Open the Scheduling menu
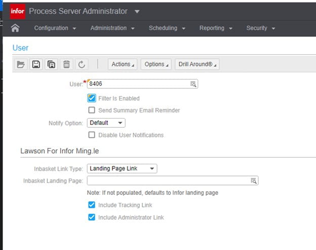The width and height of the screenshot is (316, 250). click(167, 28)
